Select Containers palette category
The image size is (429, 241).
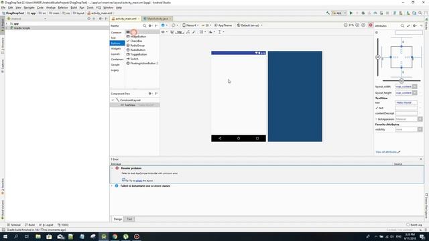point(117,60)
